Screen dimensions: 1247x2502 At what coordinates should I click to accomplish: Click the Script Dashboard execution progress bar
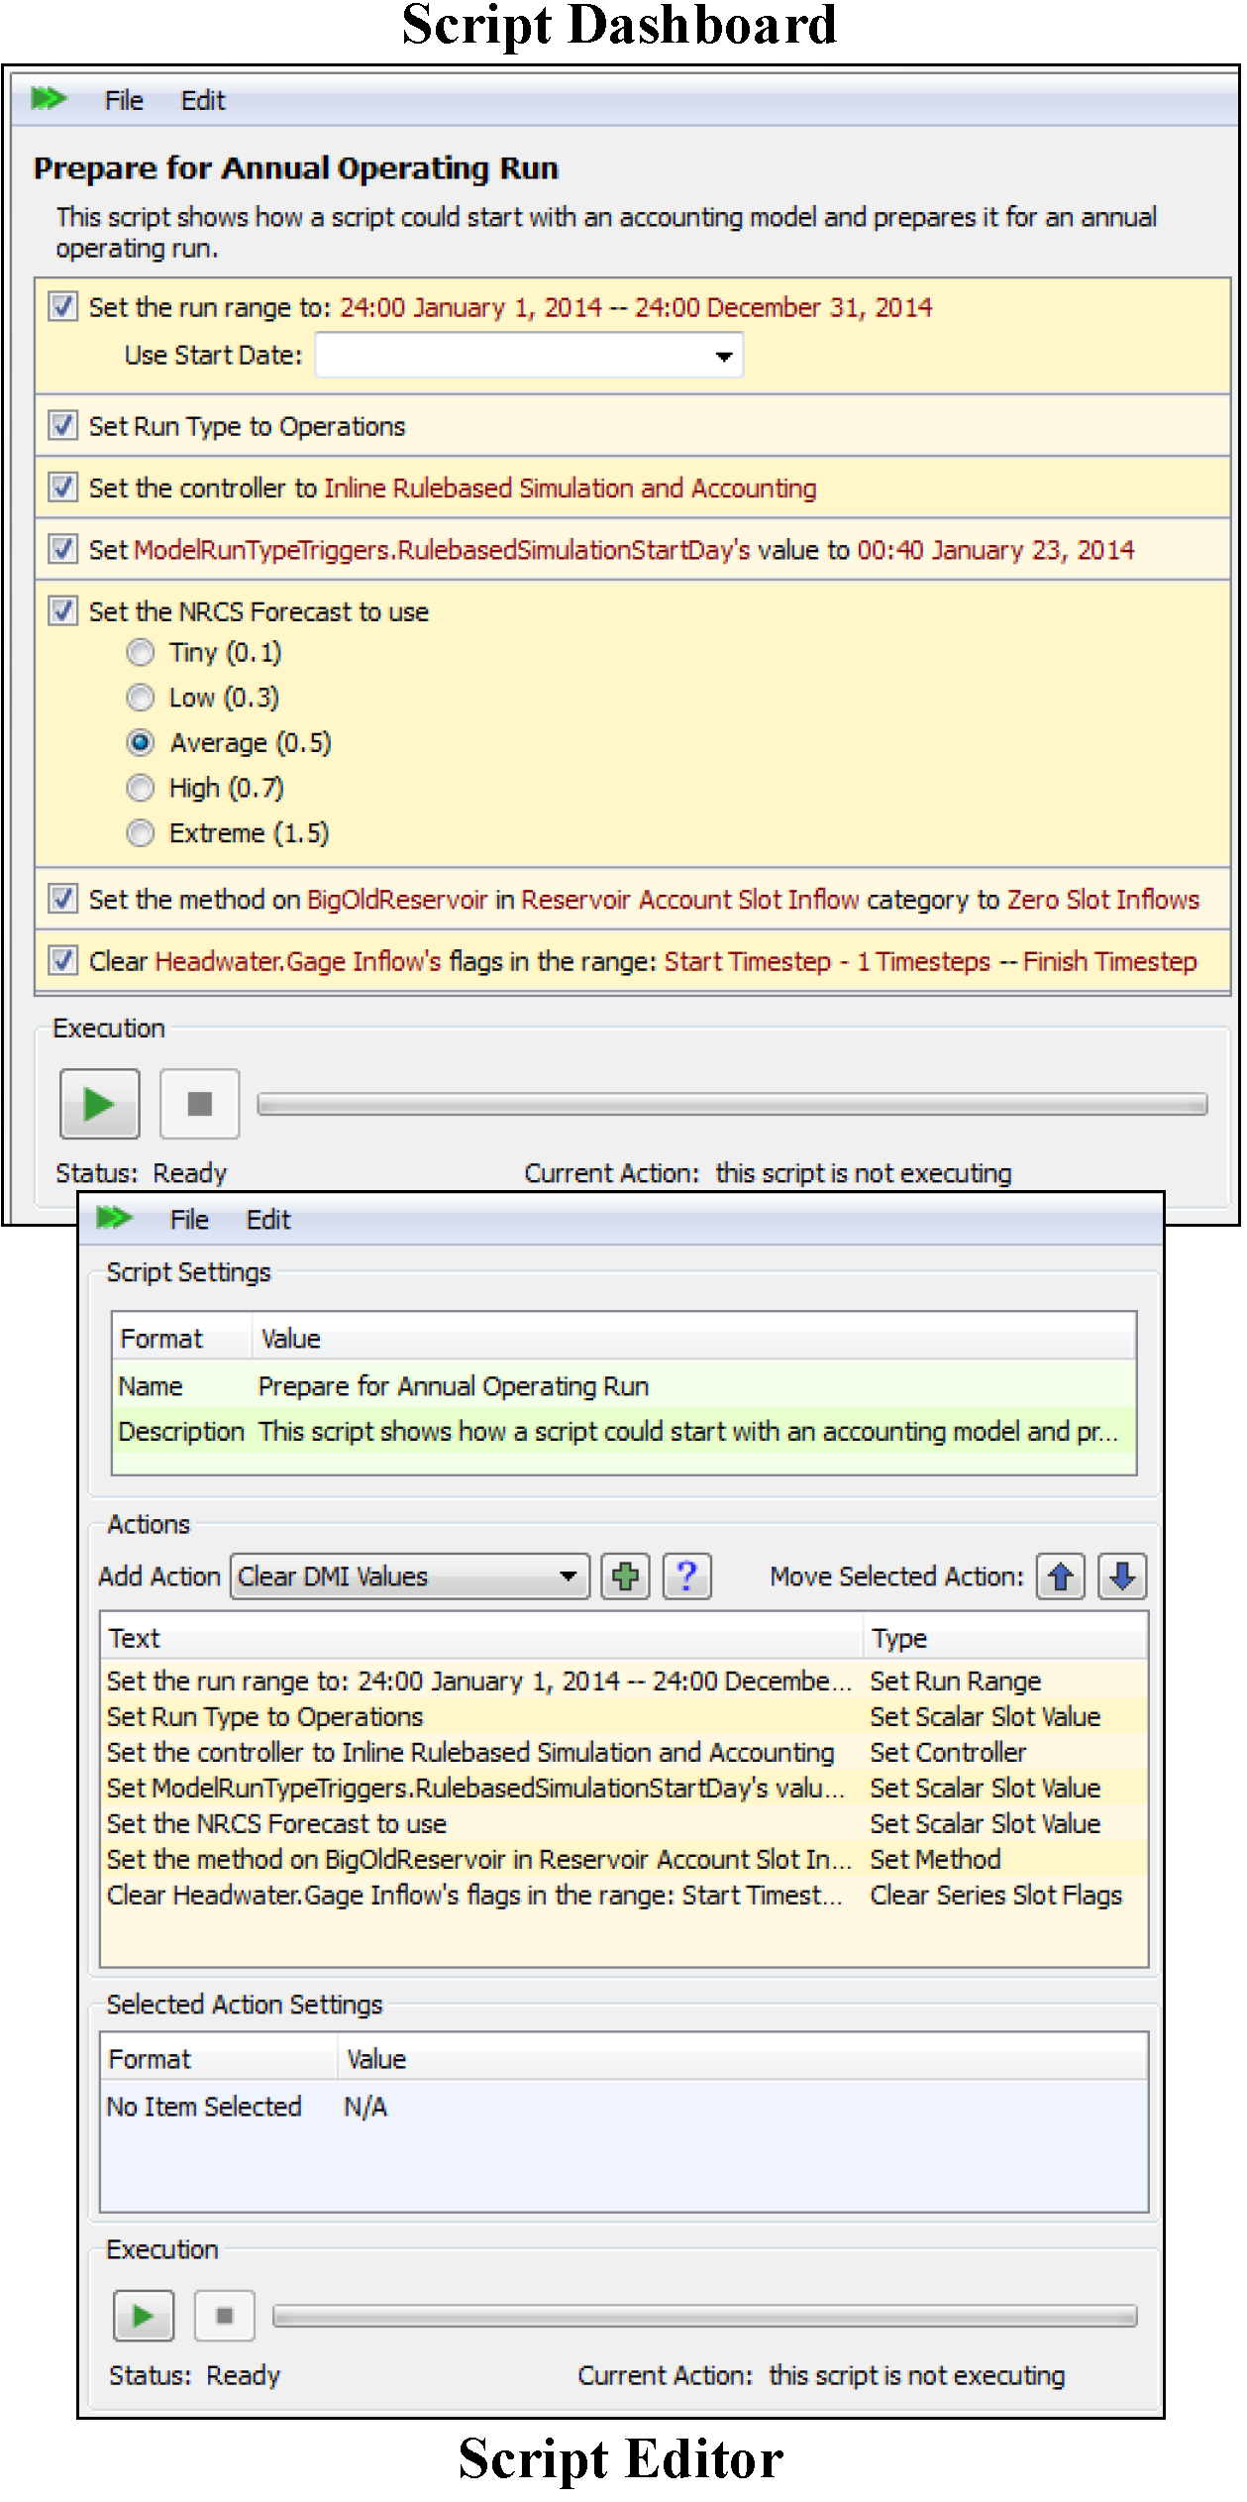pos(731,1104)
